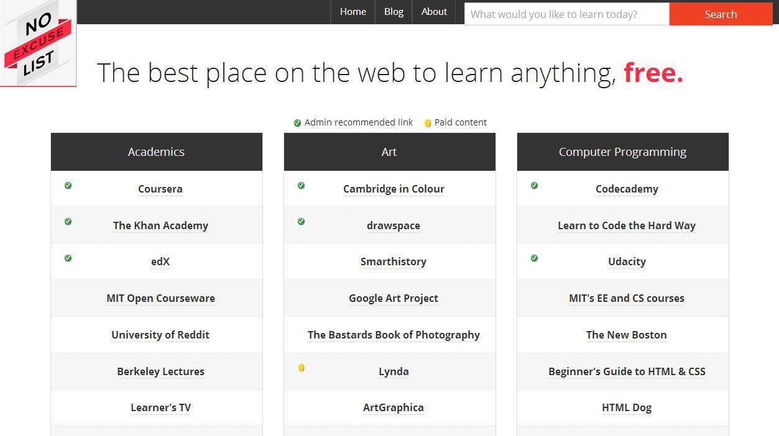Click the green checkmark beside edX
The image size is (779, 436).
click(68, 258)
